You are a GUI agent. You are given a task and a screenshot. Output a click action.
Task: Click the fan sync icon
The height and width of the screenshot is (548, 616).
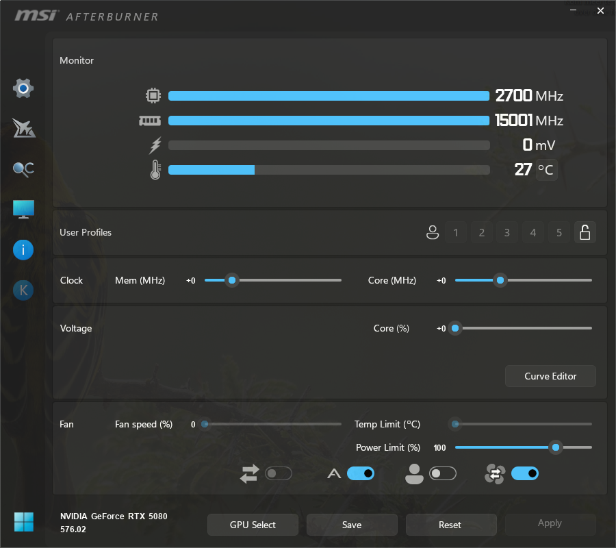click(x=495, y=474)
